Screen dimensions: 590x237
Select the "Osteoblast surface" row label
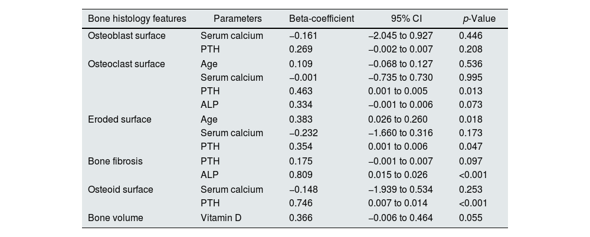pos(126,36)
